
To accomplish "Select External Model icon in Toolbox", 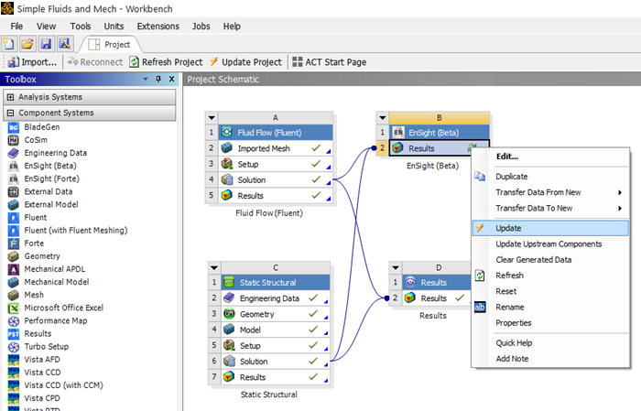I will (14, 205).
